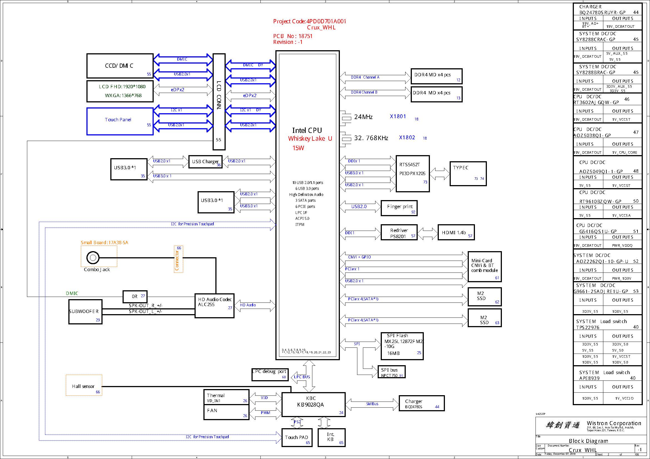The height and width of the screenshot is (459, 650).
Task: Click 'AOZ5038QI-GP' in the power table
Action: pyautogui.click(x=592, y=135)
